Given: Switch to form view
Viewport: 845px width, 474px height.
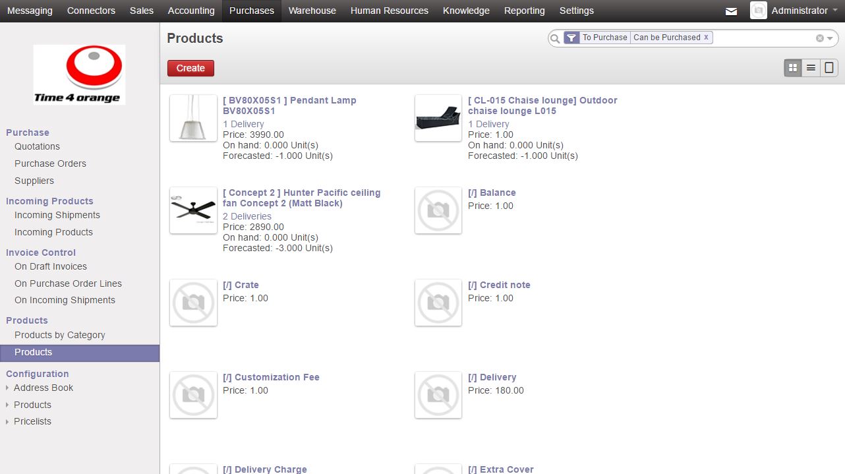Looking at the screenshot, I should [x=829, y=67].
